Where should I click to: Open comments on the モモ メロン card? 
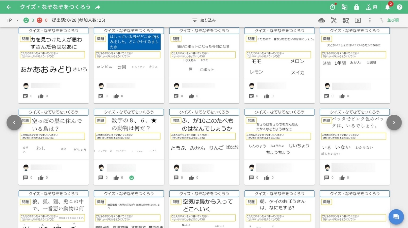point(252,96)
